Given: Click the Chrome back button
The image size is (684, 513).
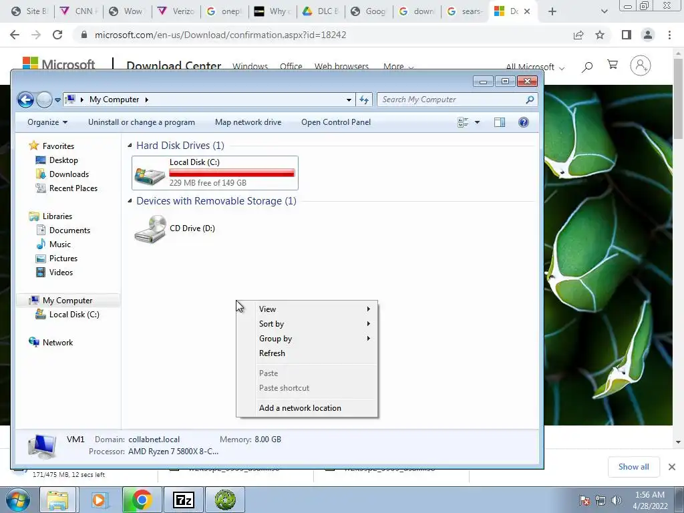Looking at the screenshot, I should point(15,35).
